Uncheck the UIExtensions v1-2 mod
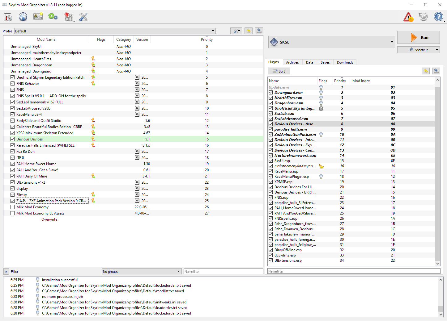The height and width of the screenshot is (321, 447). click(12, 182)
